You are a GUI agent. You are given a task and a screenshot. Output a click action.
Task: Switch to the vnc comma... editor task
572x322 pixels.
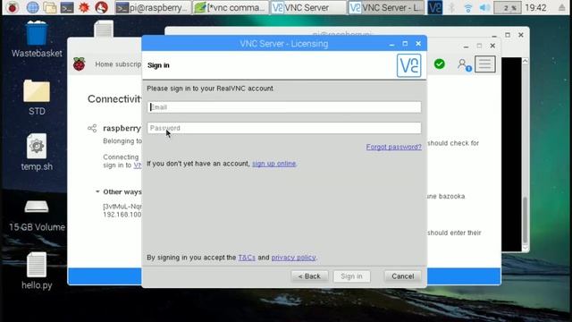pyautogui.click(x=230, y=8)
